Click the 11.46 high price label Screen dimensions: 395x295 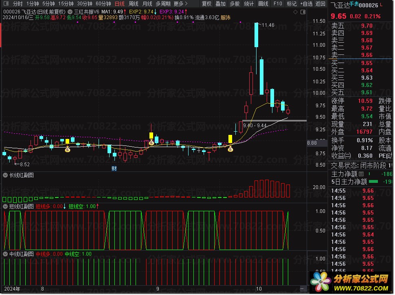268,25
